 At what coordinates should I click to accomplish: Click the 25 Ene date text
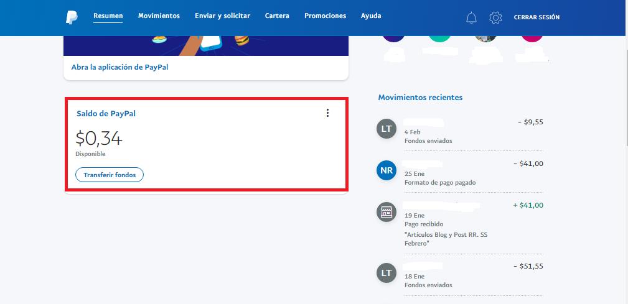point(414,174)
